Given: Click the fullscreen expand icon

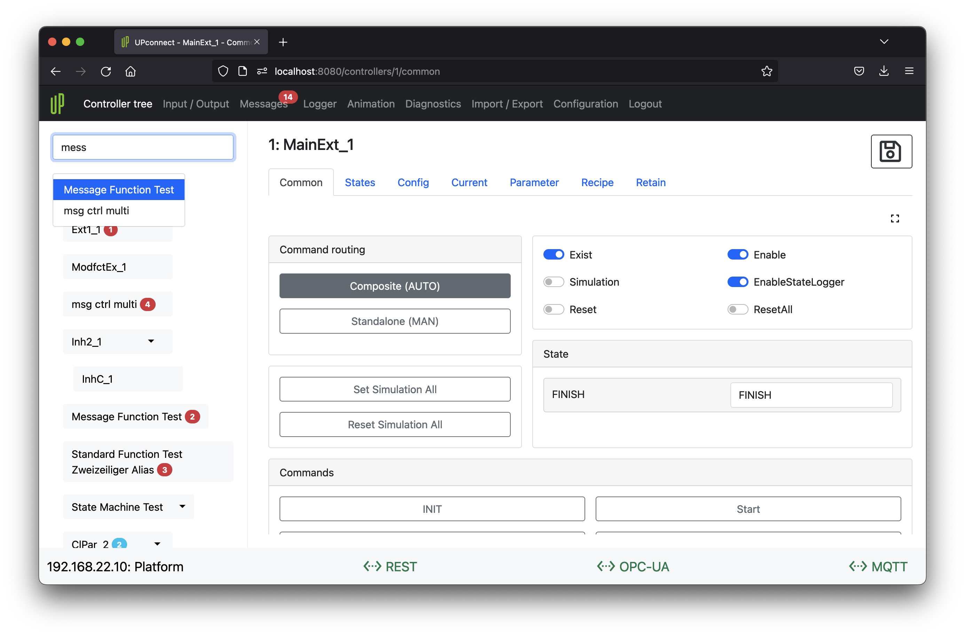Looking at the screenshot, I should pos(894,218).
